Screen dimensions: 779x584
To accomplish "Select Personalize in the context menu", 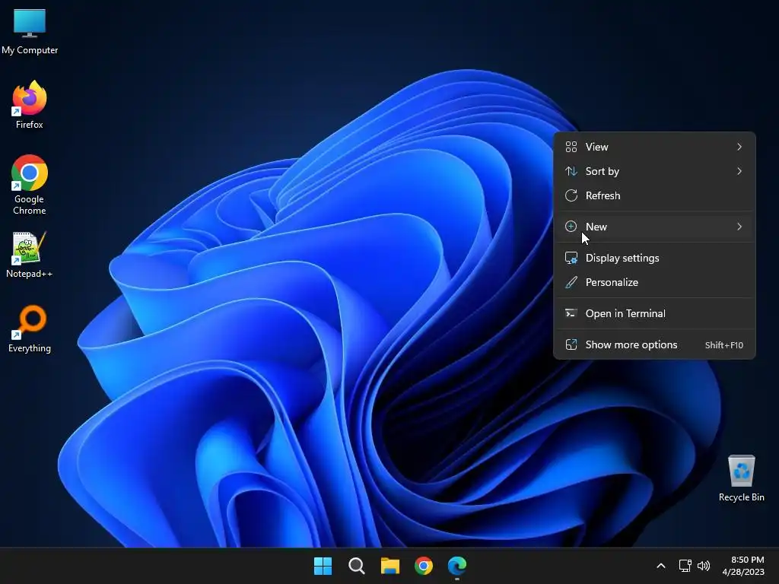I will [654, 283].
